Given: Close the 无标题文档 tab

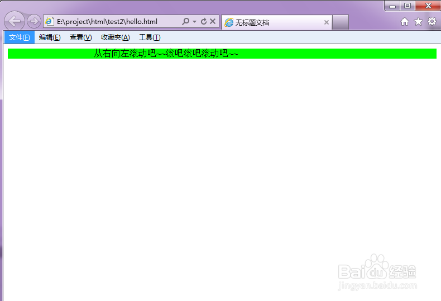Looking at the screenshot, I should (326, 22).
